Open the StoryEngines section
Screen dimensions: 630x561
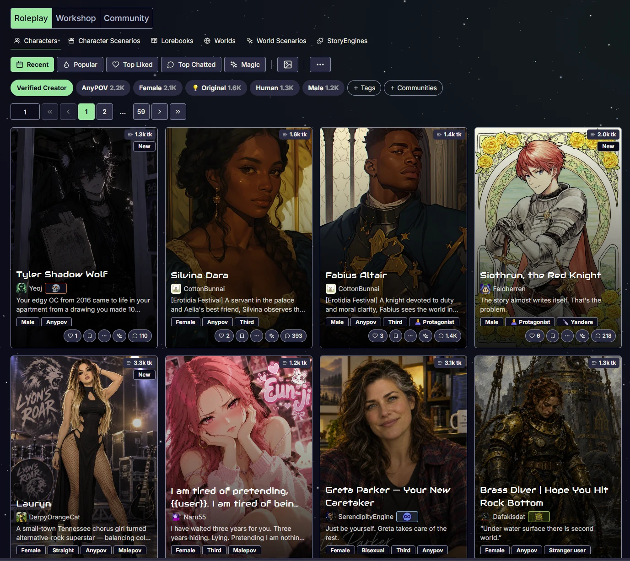pyautogui.click(x=342, y=41)
